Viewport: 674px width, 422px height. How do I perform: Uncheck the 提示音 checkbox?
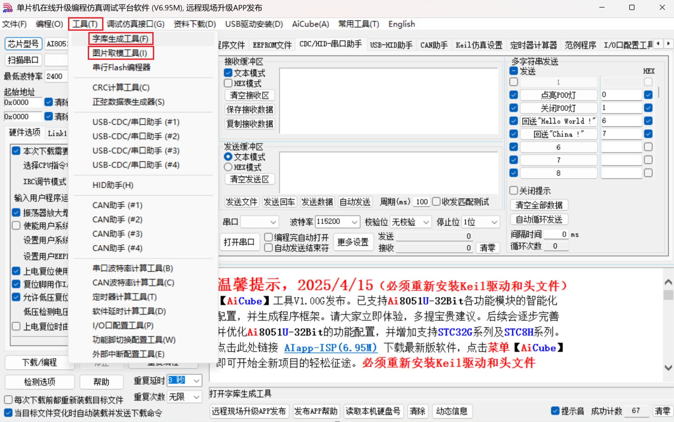(555, 411)
